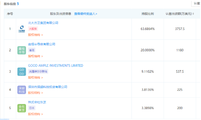The height and width of the screenshot is (120, 201).
Task: Open 株式会社东芝 shareholder link
Action: 37,102
